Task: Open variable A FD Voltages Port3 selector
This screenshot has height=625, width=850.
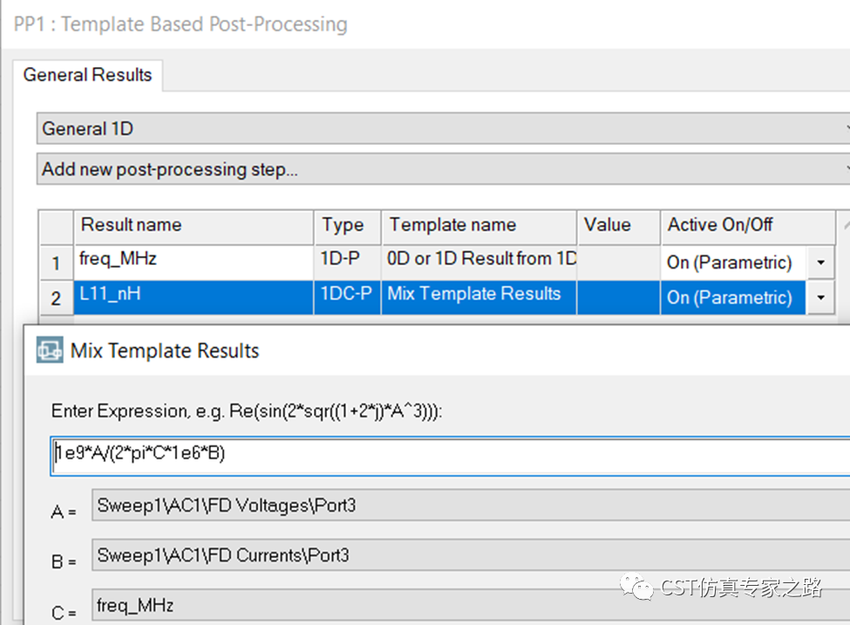Action: 471,506
